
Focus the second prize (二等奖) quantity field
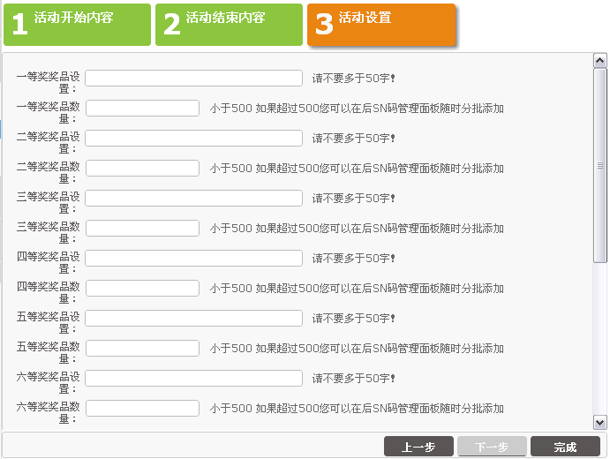pyautogui.click(x=142, y=169)
